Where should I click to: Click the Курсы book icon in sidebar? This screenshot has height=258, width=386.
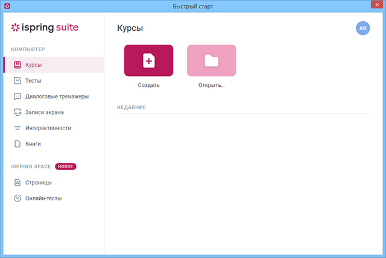pos(17,64)
